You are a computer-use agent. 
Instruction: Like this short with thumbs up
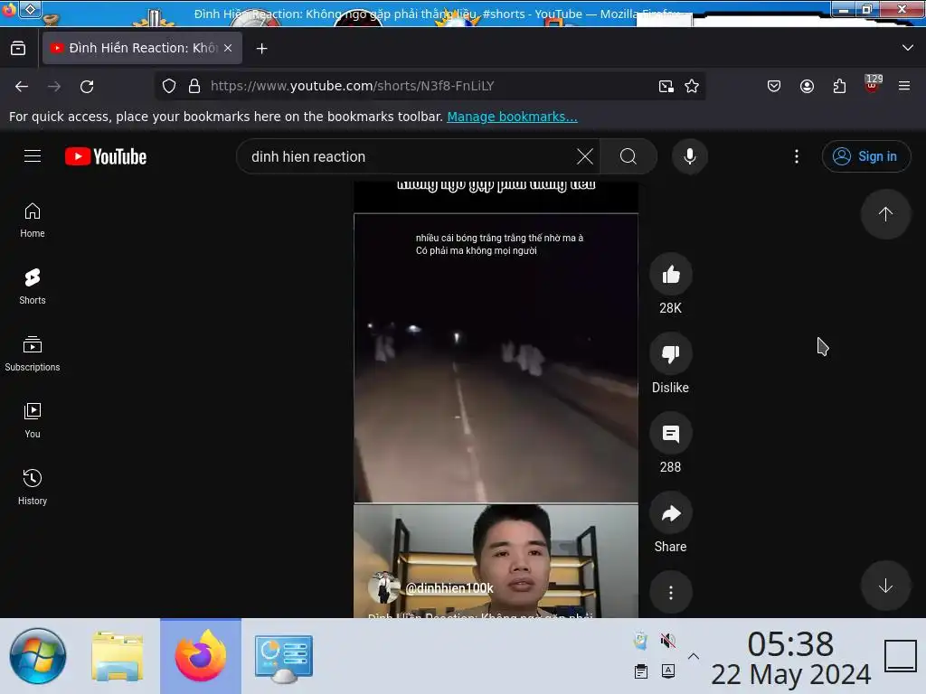point(670,275)
